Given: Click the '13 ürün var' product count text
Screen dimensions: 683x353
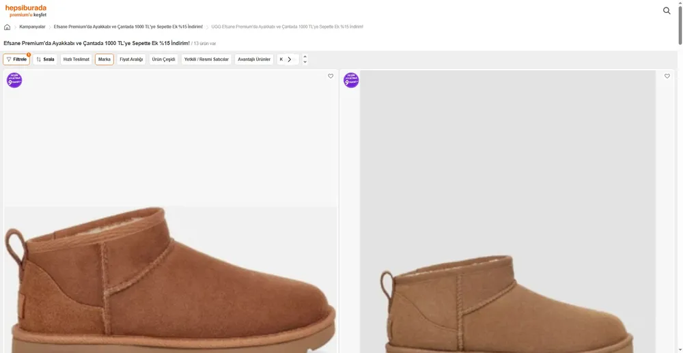Looking at the screenshot, I should pos(205,44).
